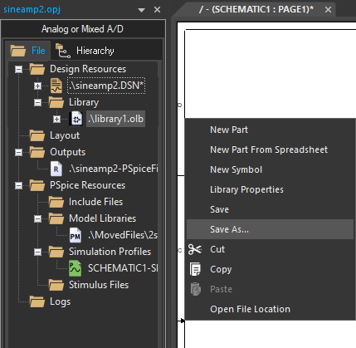Viewport: 356px width, 348px height.
Task: Collapse the Simulation Profiles folder
Action: point(37,252)
